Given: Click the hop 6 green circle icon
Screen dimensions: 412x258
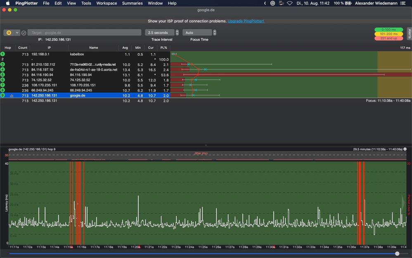Looking at the screenshot, I should click(2, 80).
